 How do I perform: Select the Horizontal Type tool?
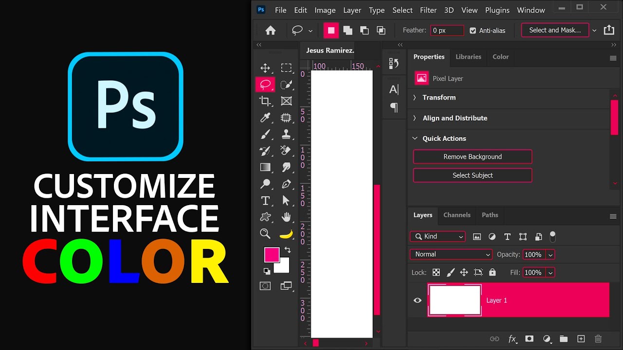coord(265,200)
